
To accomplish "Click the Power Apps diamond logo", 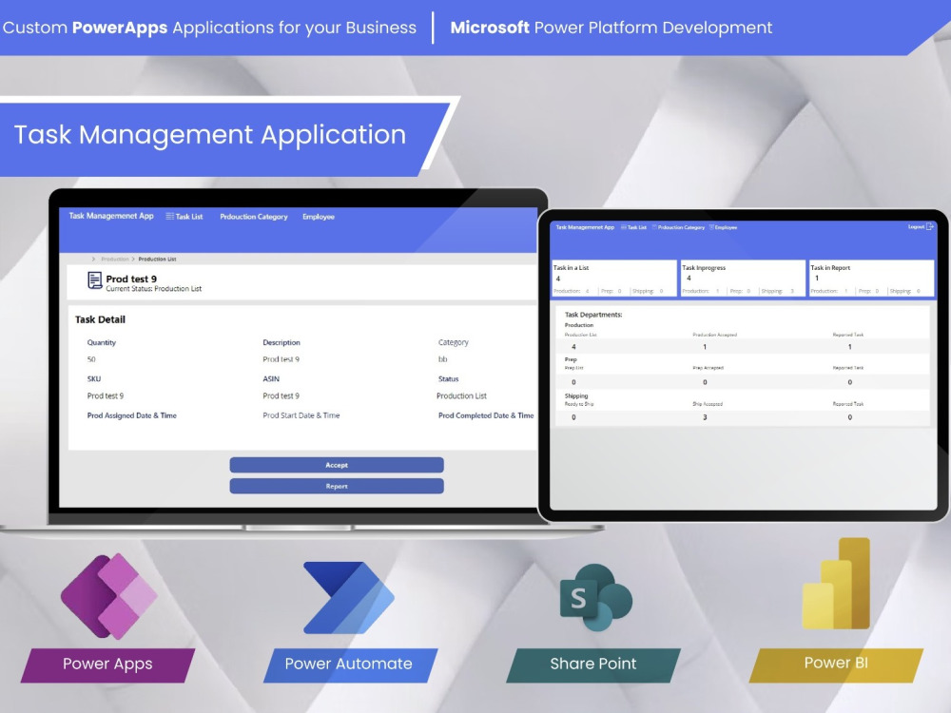I will [x=109, y=596].
